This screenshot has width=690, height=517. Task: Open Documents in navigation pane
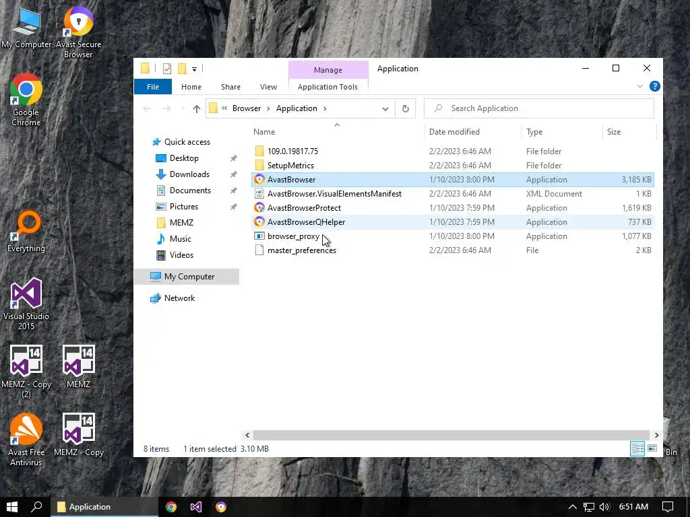190,191
